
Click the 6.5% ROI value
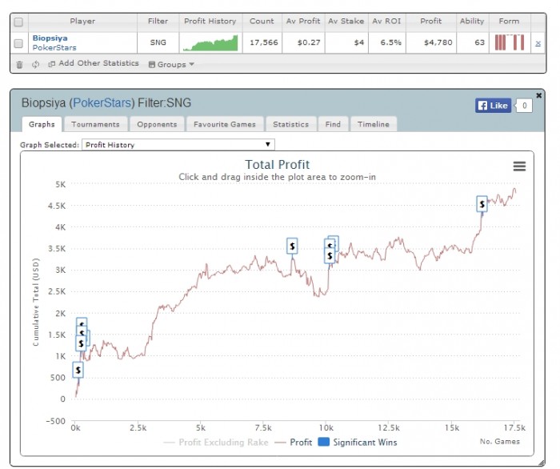[390, 42]
